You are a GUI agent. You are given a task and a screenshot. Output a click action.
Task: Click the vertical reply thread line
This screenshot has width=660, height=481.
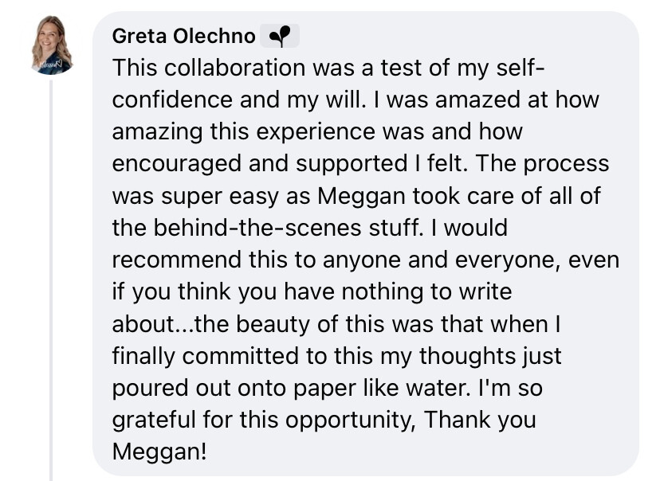coord(51,280)
